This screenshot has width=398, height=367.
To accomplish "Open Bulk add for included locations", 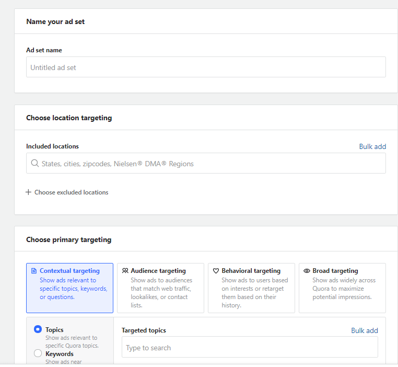I will point(372,146).
